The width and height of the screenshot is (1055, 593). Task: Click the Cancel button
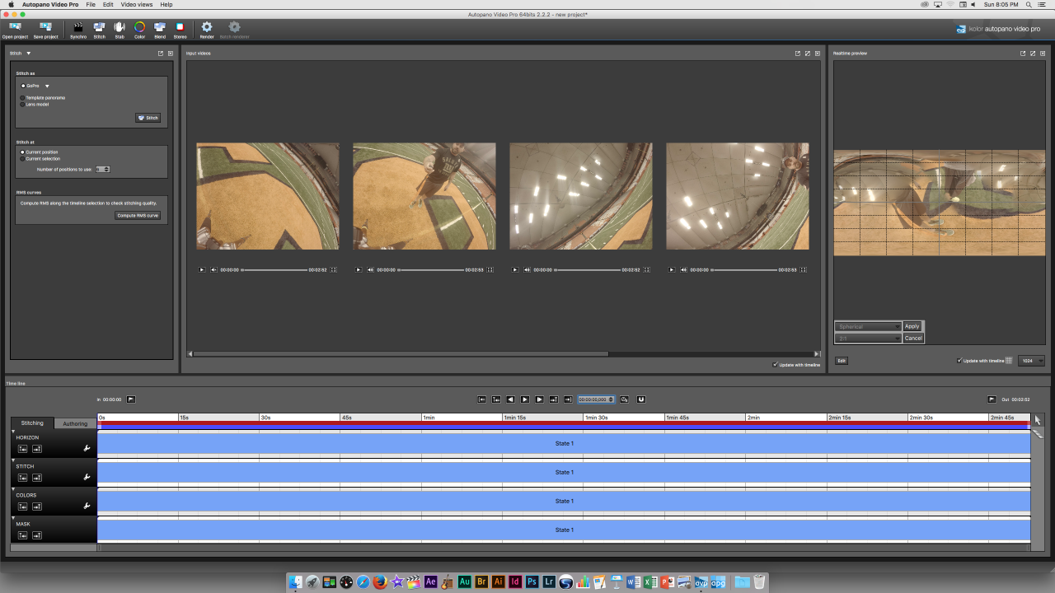(913, 338)
